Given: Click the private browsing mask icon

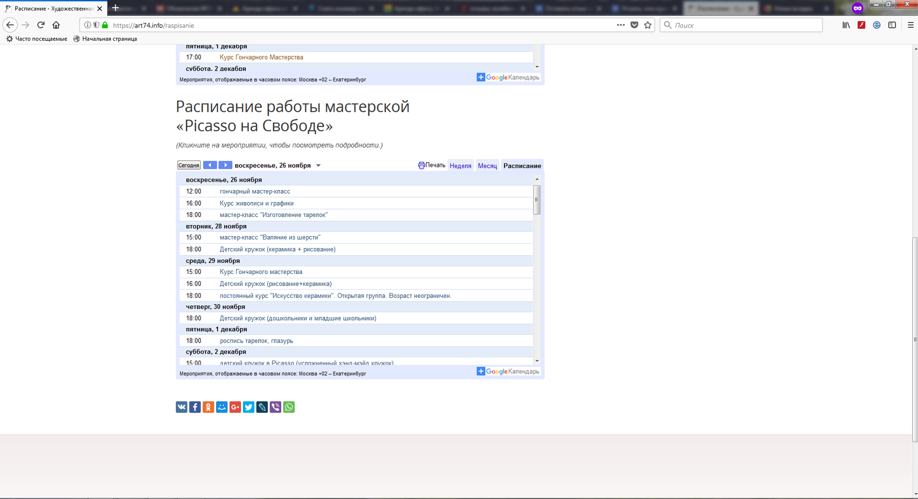Looking at the screenshot, I should pyautogui.click(x=857, y=8).
